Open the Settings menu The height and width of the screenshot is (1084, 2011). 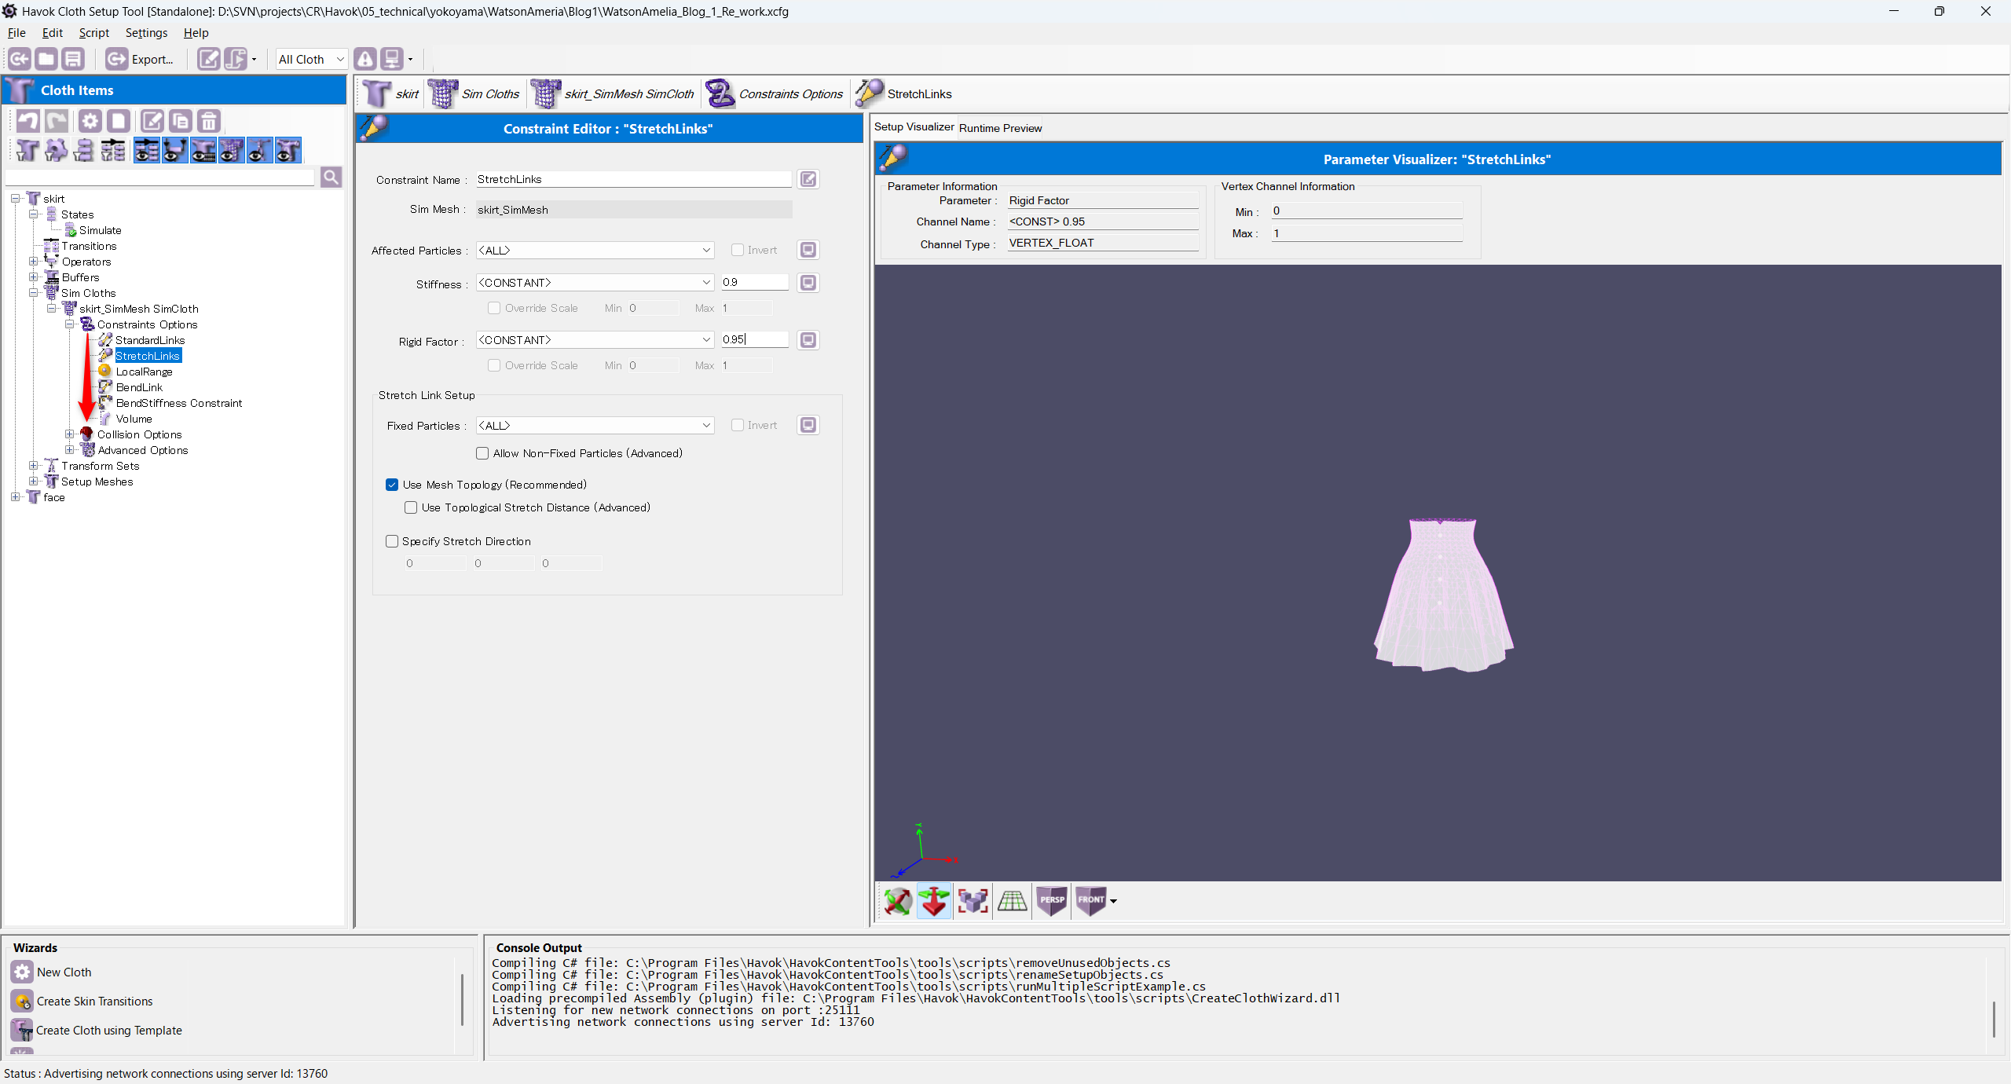click(x=146, y=32)
